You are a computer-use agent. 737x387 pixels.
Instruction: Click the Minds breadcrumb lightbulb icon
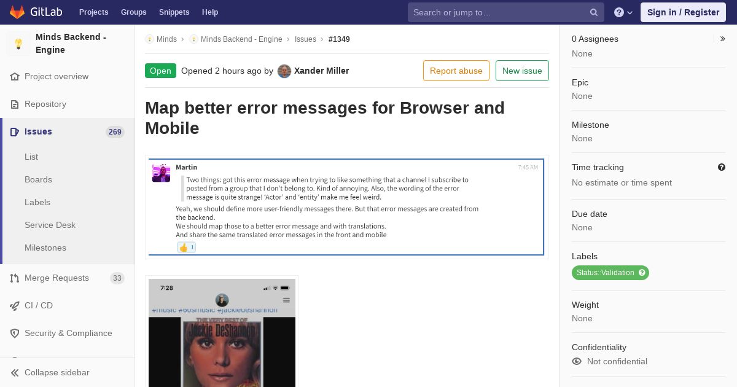pos(149,39)
